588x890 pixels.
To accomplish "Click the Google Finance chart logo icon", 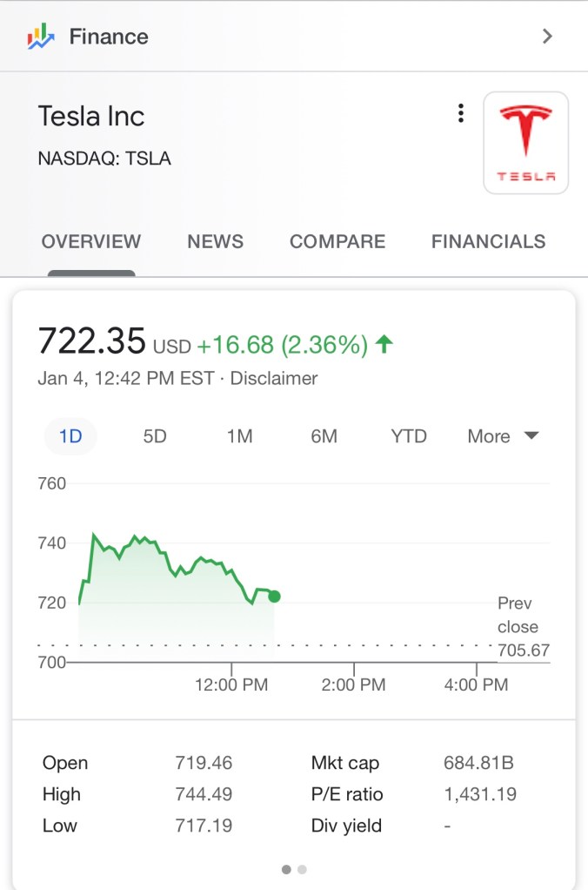I will 41,37.
